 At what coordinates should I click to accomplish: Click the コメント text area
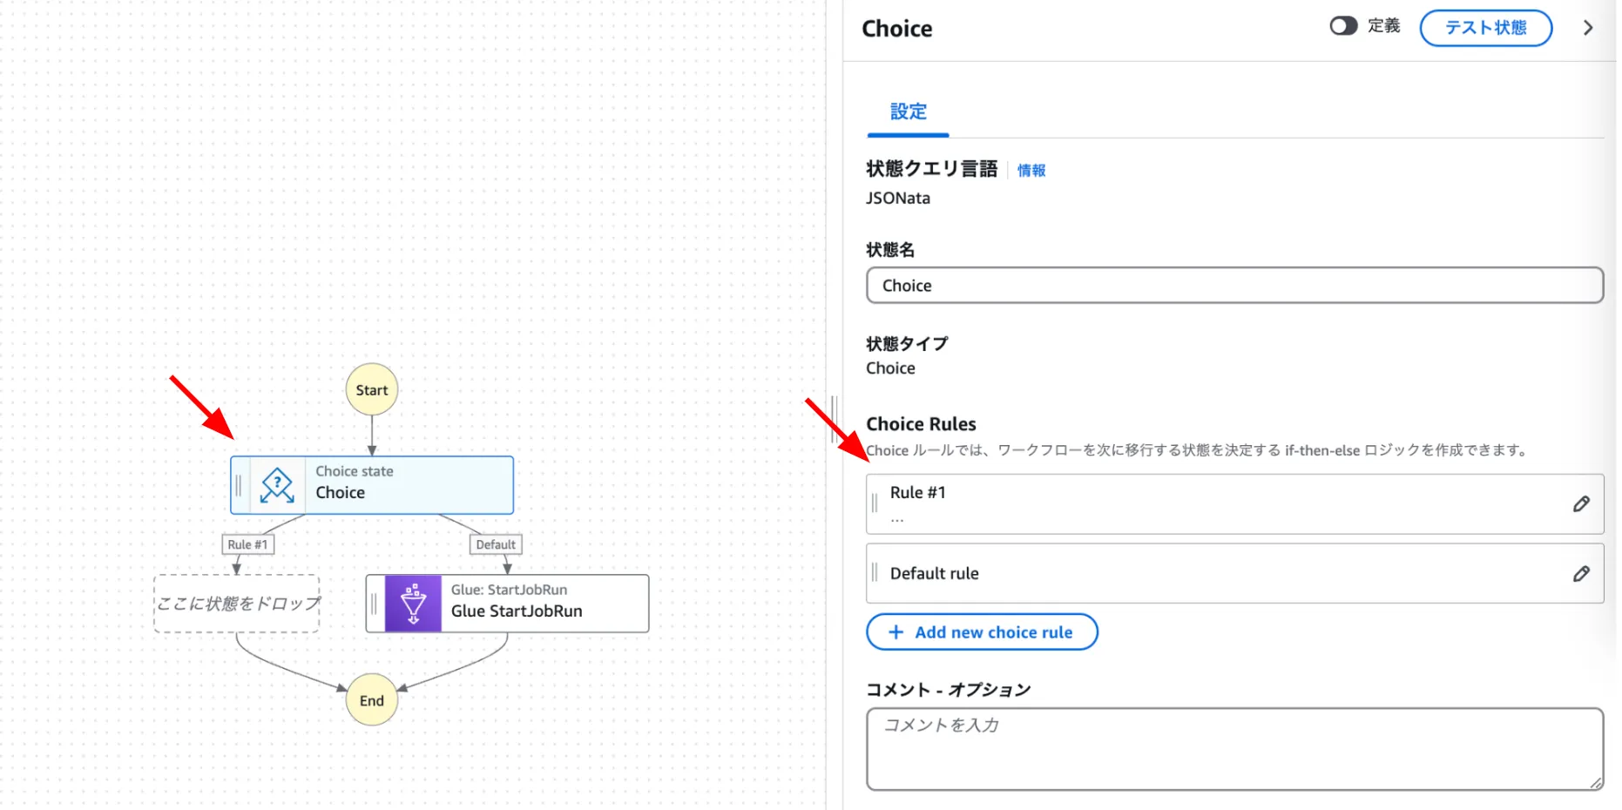coord(1234,749)
